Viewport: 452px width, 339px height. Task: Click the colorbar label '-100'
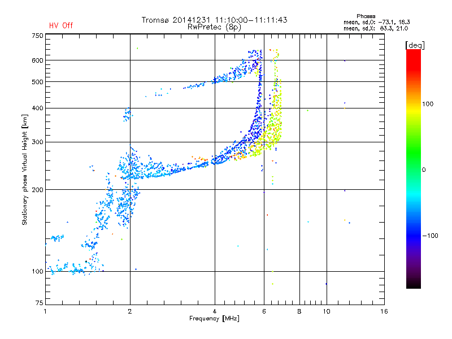430,236
